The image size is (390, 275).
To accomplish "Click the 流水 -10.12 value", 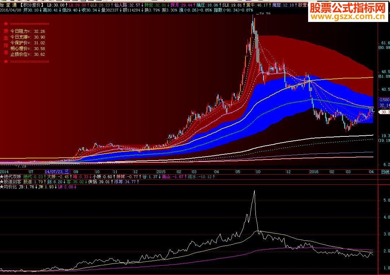I will pos(201,177).
